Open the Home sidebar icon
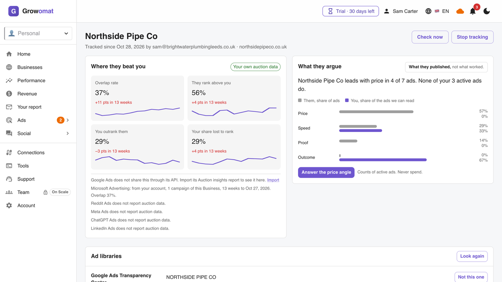Viewport: 502px width, 282px height. [x=9, y=54]
